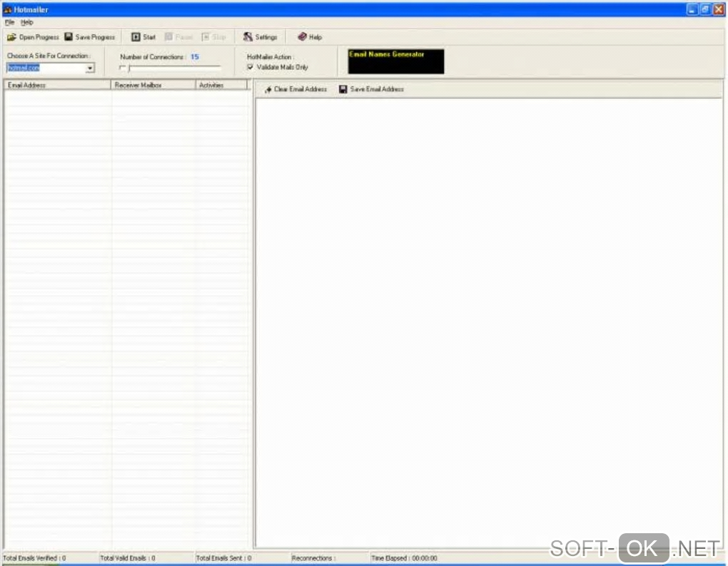The image size is (728, 566).
Task: Click the Settings button label
Action: (266, 37)
